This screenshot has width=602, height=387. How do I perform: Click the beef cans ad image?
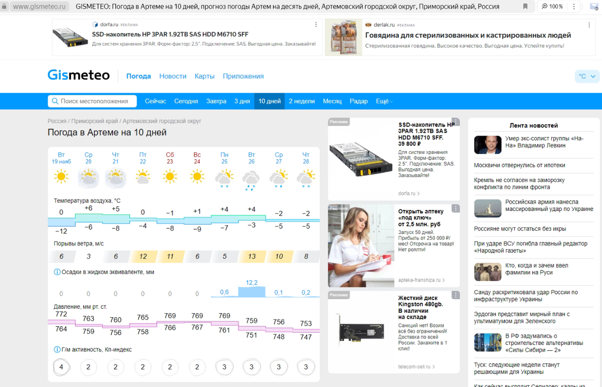(x=344, y=37)
